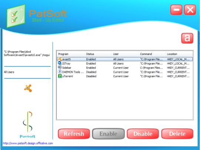
Task: Sort list by Status column header
Action: click(98, 54)
